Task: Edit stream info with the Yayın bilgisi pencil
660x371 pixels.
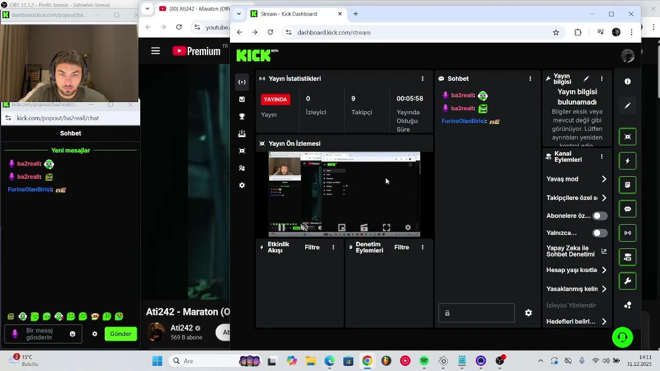Action: point(586,79)
